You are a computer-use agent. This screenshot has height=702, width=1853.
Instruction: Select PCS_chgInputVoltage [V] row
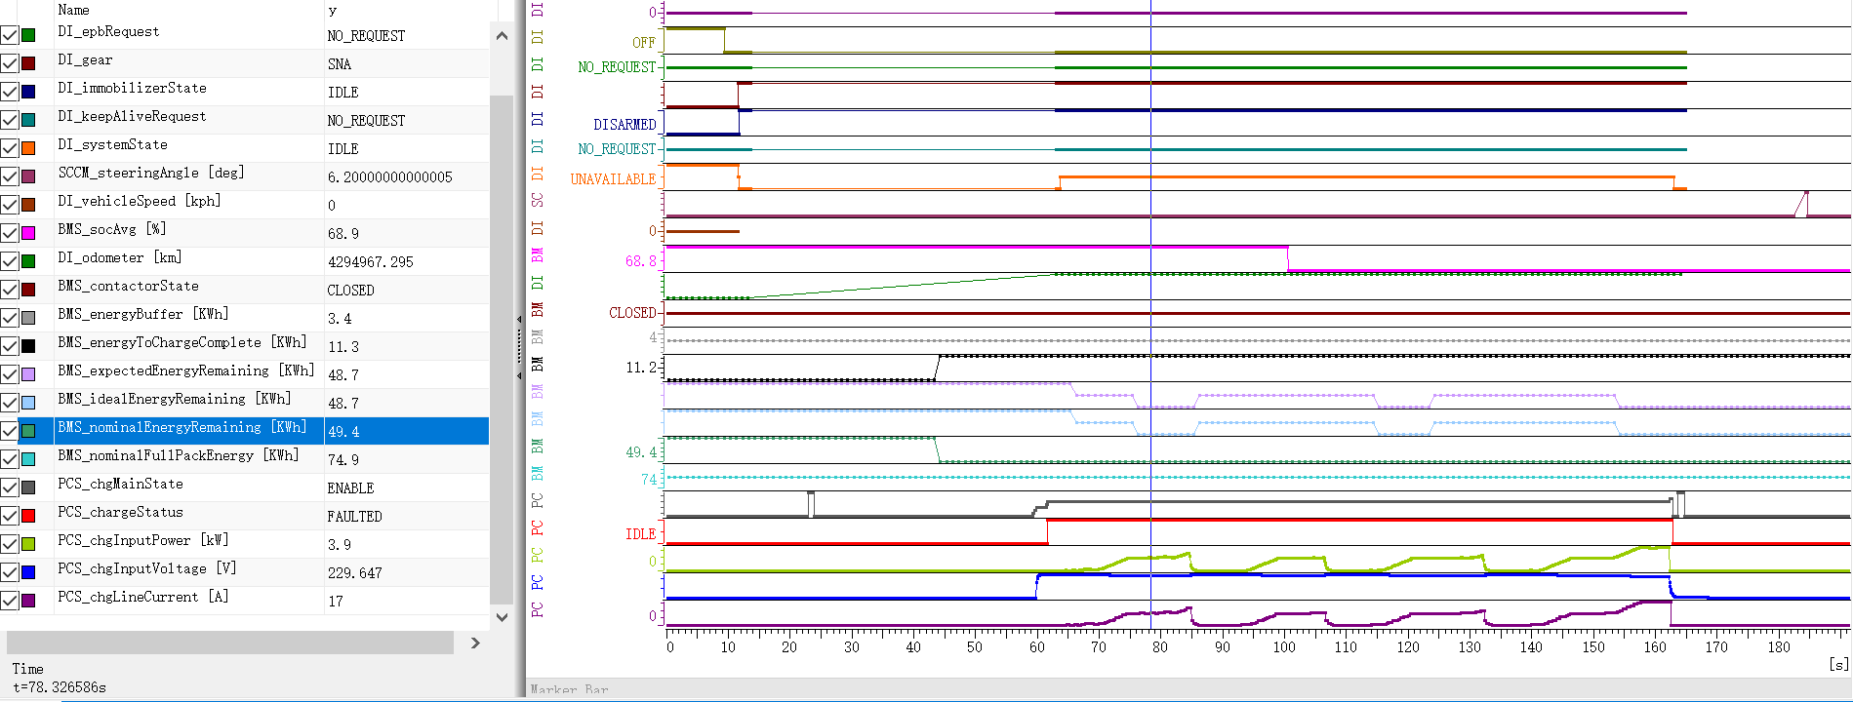point(244,572)
